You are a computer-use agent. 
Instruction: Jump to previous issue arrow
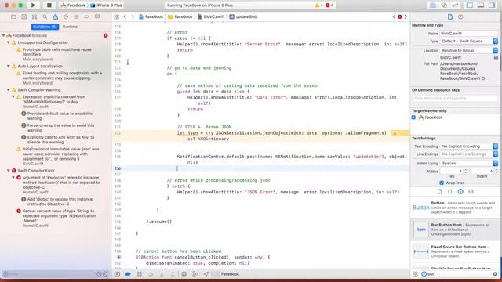click(x=394, y=16)
